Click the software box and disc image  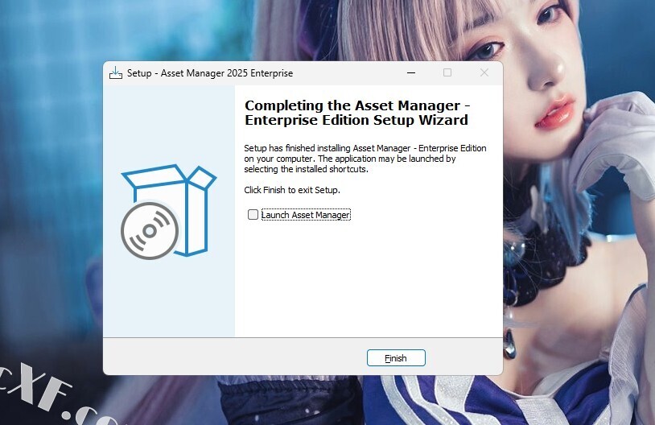coord(168,212)
